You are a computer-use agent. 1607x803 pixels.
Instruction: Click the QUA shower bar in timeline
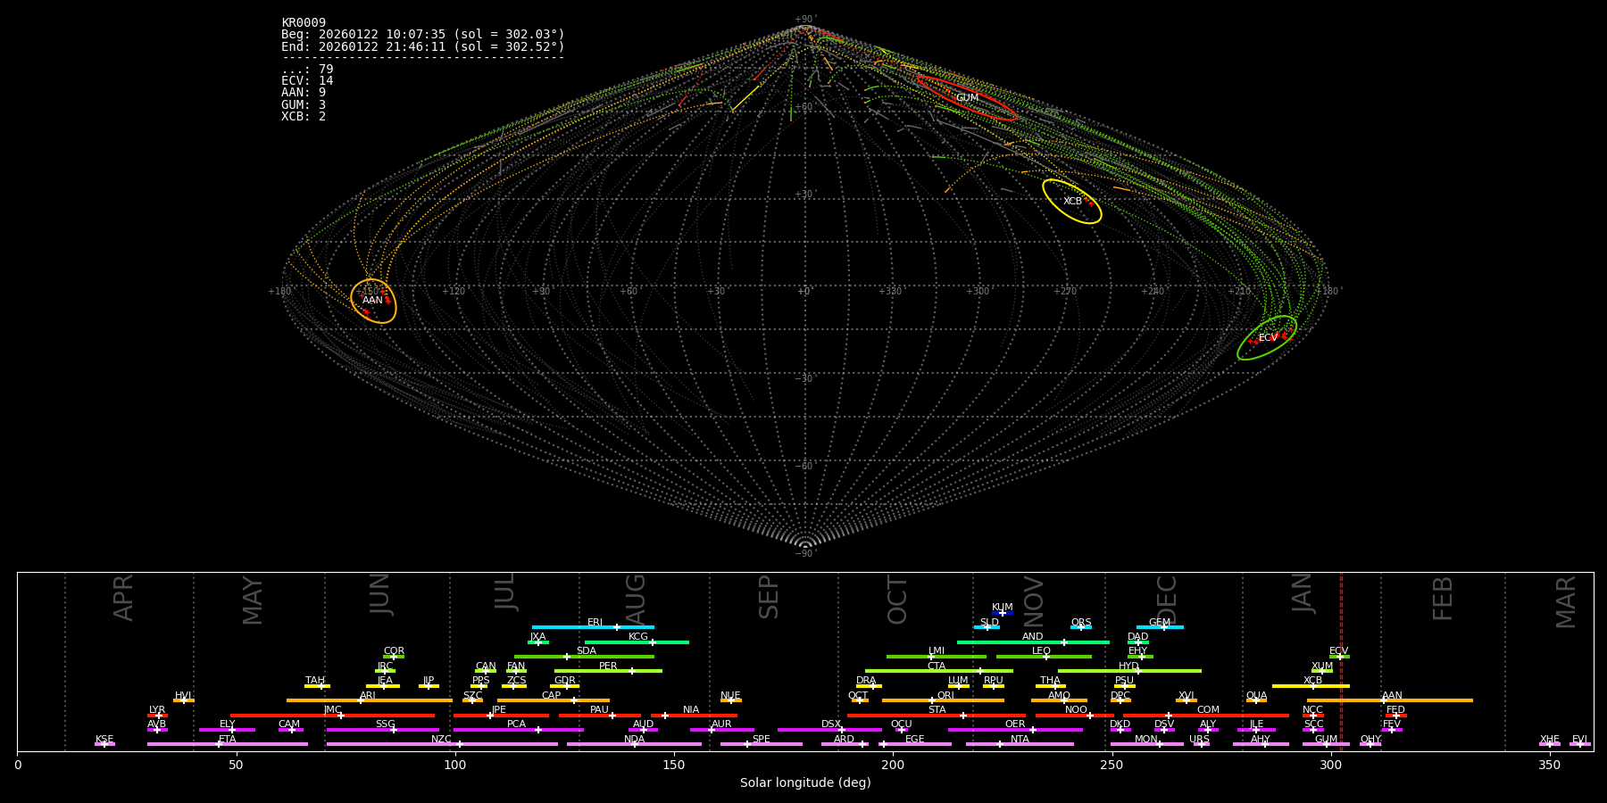tap(1256, 700)
